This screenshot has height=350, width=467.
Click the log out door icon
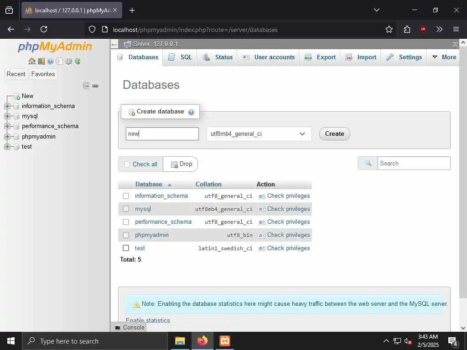pos(41,62)
